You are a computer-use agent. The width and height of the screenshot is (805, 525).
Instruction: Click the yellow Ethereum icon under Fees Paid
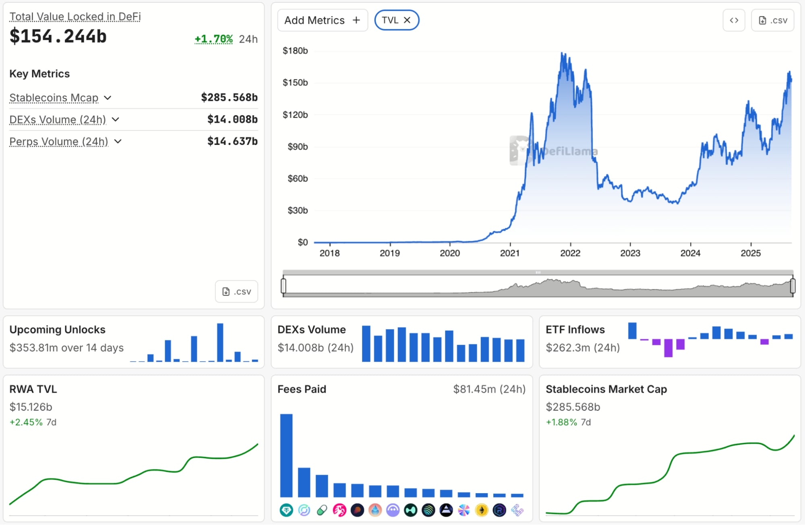[x=482, y=511]
